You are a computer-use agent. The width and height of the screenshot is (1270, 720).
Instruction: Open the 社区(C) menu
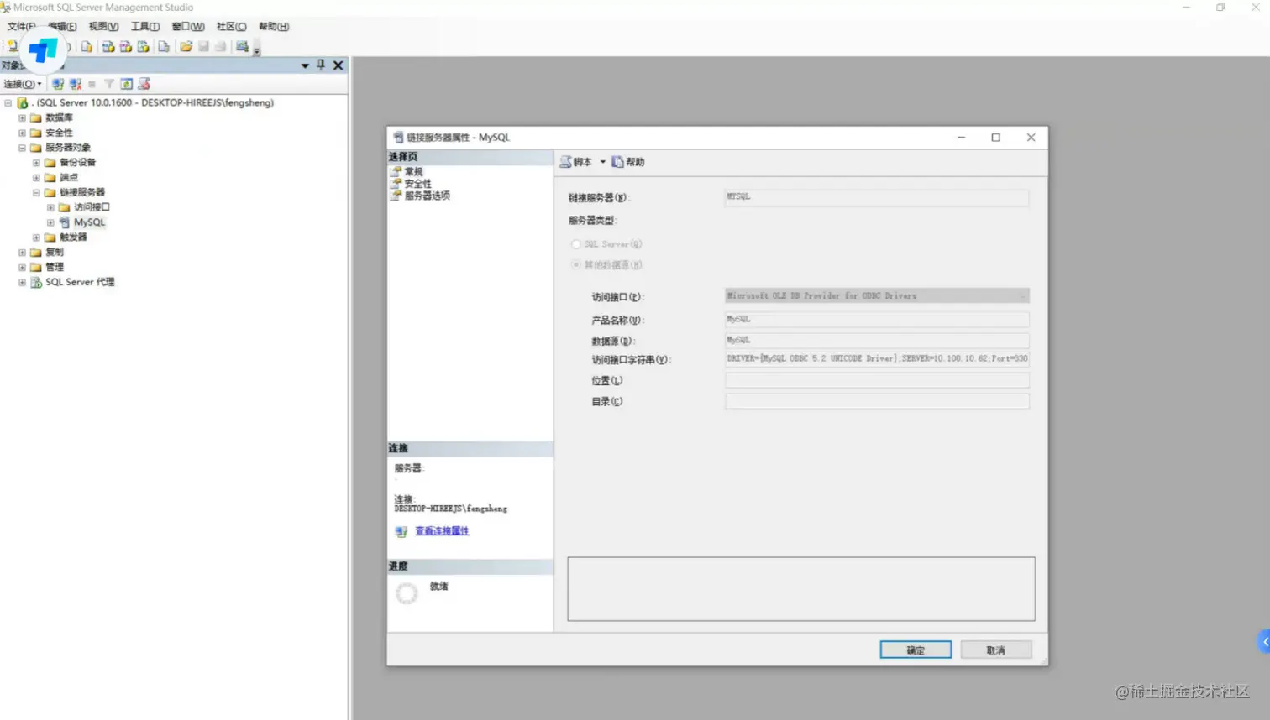[232, 27]
